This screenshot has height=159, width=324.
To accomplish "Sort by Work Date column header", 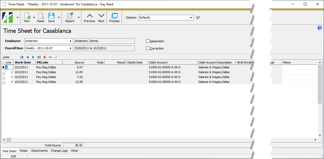I will click(24, 62).
